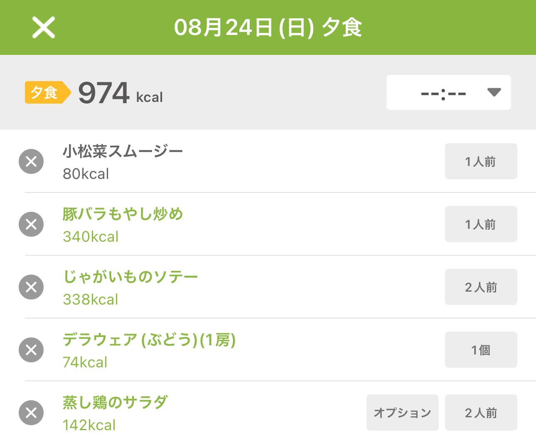536x441 pixels.
Task: Change デラウェア quantity button 1個
Action: (481, 350)
